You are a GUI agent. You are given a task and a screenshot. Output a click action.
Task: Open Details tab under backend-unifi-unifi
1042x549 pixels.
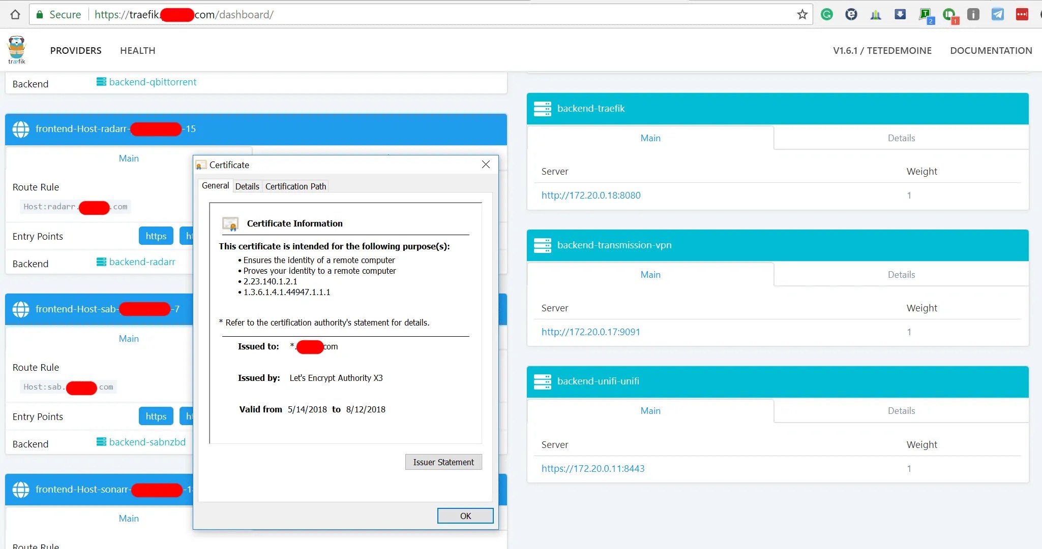[901, 411]
